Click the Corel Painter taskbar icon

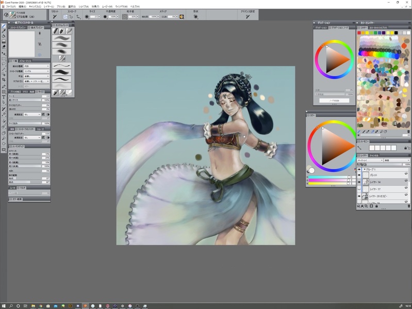(85, 306)
